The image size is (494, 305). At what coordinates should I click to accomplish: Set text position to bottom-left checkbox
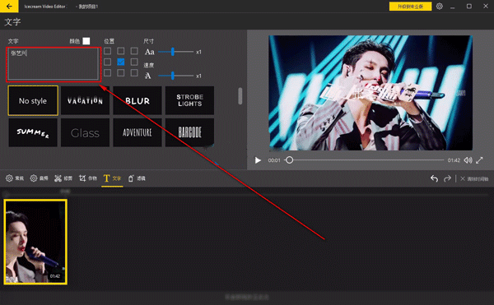tap(107, 73)
